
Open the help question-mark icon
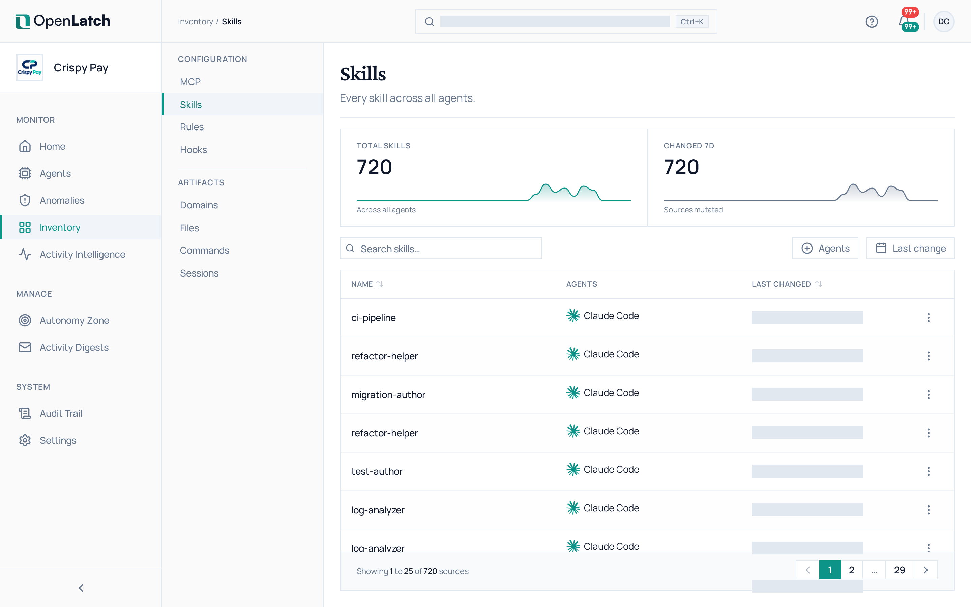[x=872, y=21]
